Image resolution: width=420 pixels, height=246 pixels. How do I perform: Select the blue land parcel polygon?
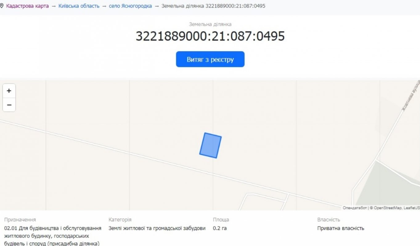[210, 145]
